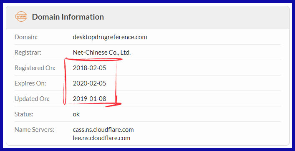Open the cass.ns.cloudflare.com name server

point(103,130)
